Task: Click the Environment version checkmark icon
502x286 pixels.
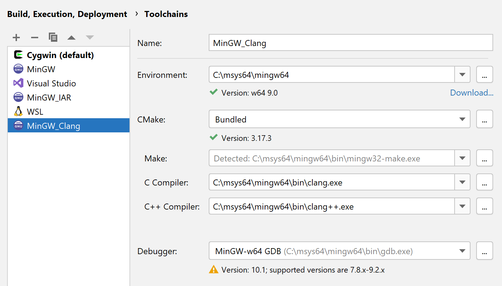Action: tap(213, 92)
